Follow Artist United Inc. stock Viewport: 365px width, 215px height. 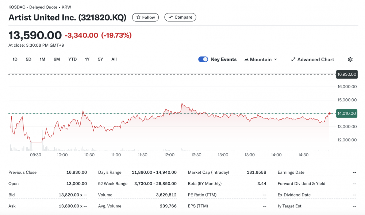point(146,17)
